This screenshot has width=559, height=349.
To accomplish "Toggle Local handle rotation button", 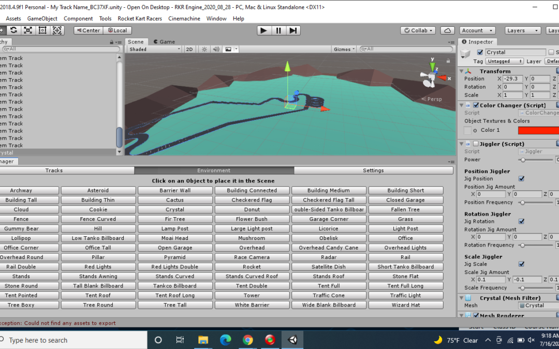I will pyautogui.click(x=117, y=31).
